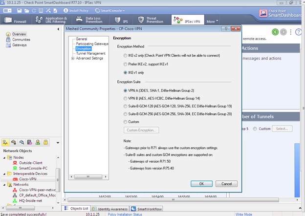Select Tunnel Management in dialog tree
This screenshot has width=305, height=216.
90,53
